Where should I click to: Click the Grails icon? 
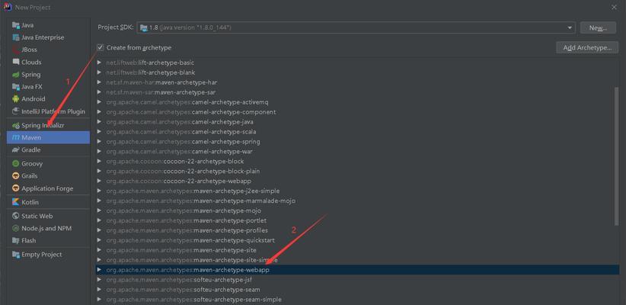click(x=16, y=176)
